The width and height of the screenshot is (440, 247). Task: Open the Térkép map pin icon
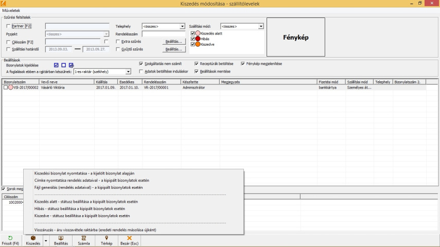[106, 238]
